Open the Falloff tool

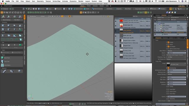coord(87,9)
